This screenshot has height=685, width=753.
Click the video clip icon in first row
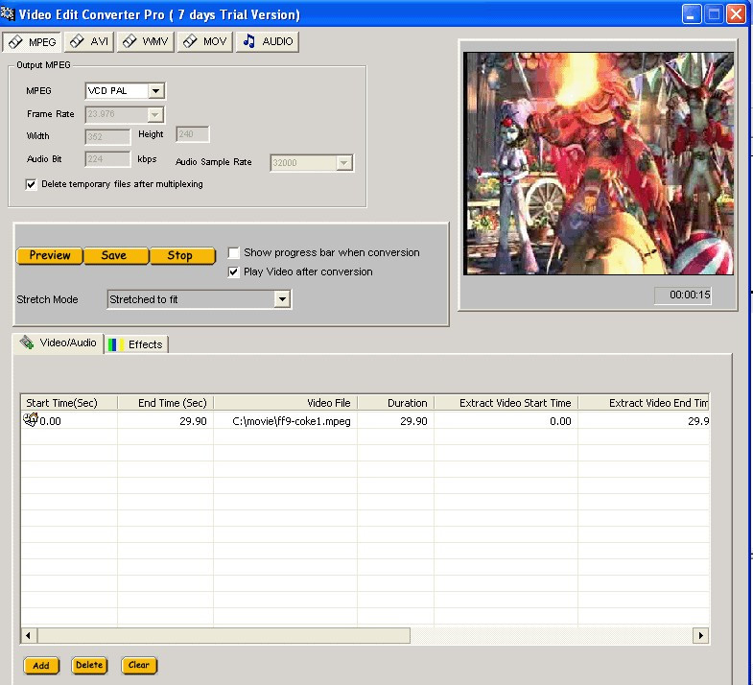coord(31,420)
